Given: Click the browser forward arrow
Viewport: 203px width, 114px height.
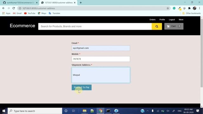Looking at the screenshot, I should coord(9,8).
